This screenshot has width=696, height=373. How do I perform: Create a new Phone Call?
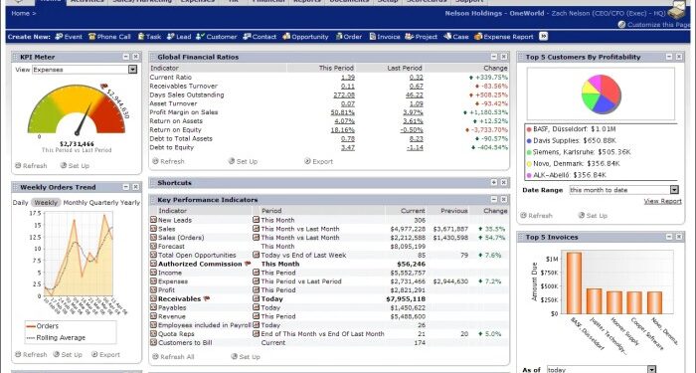point(109,37)
